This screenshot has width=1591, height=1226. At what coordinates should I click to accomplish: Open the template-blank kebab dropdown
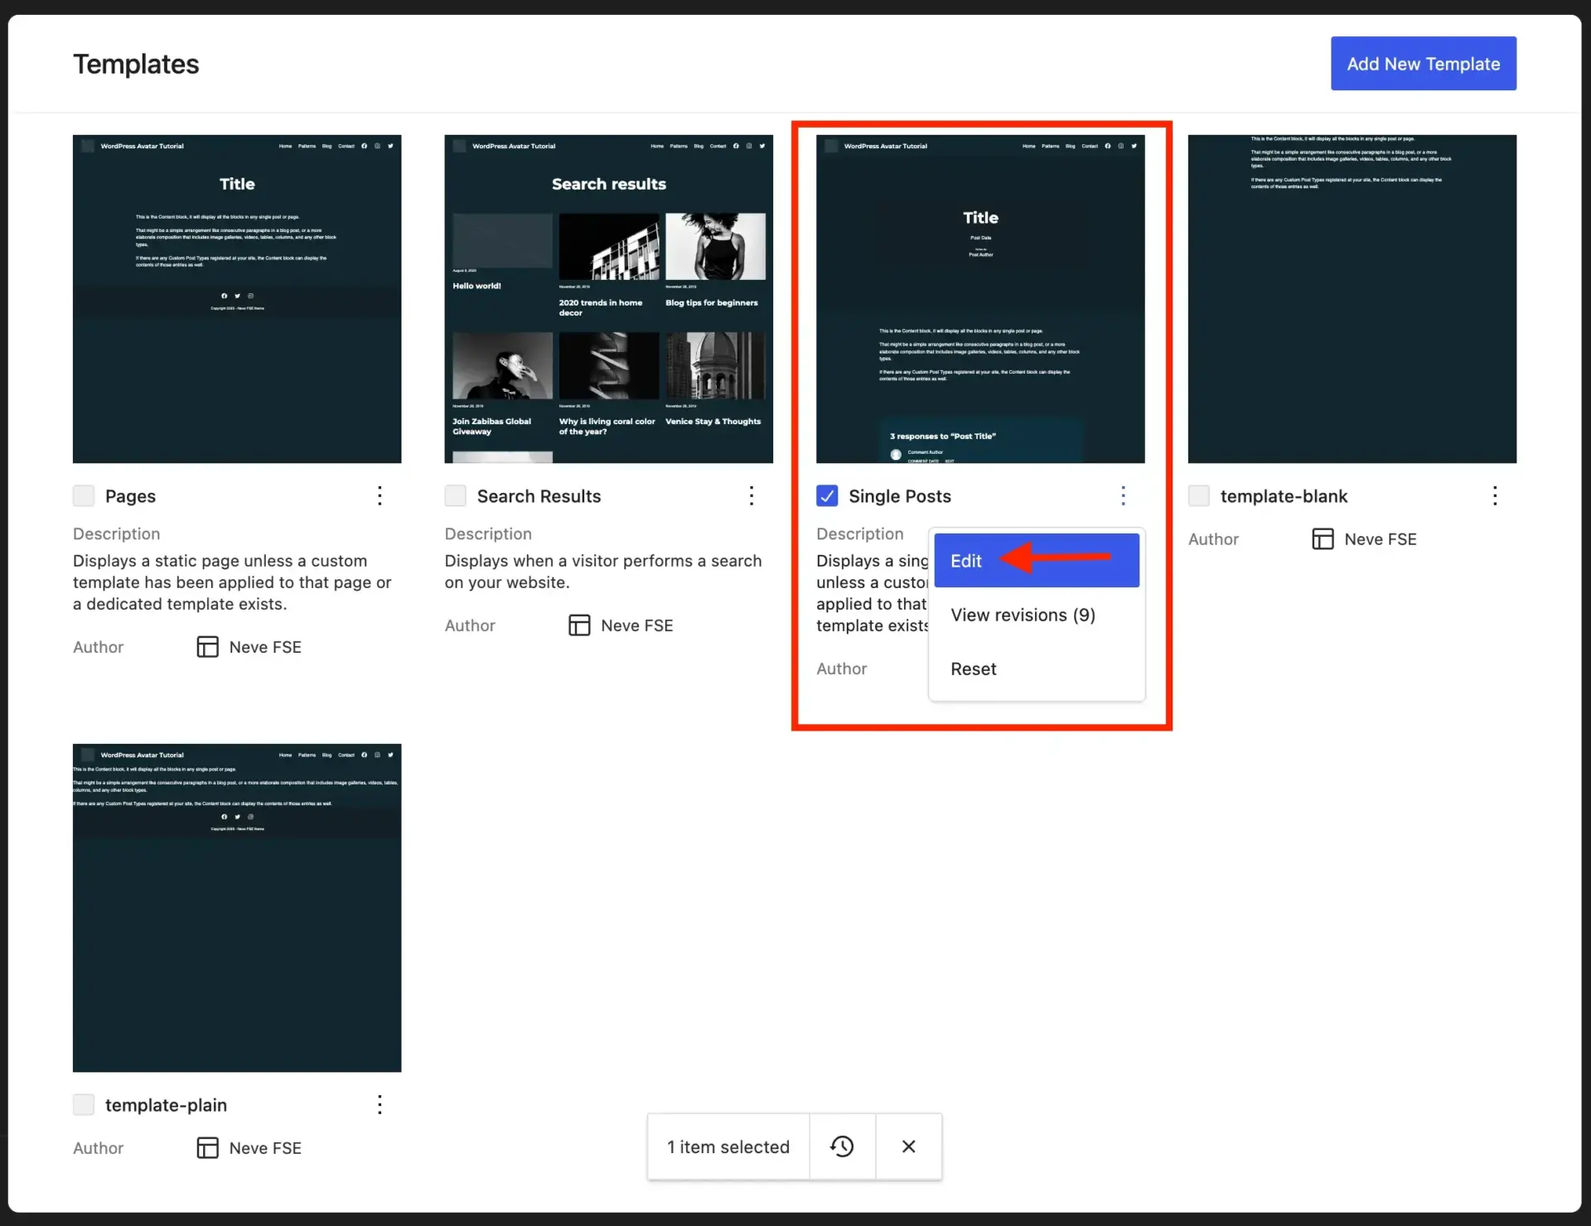tap(1496, 495)
